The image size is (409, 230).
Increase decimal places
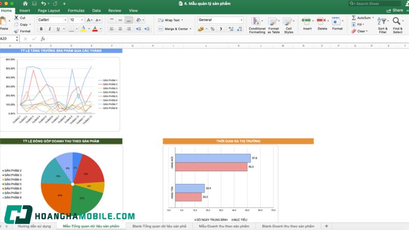coord(231,29)
